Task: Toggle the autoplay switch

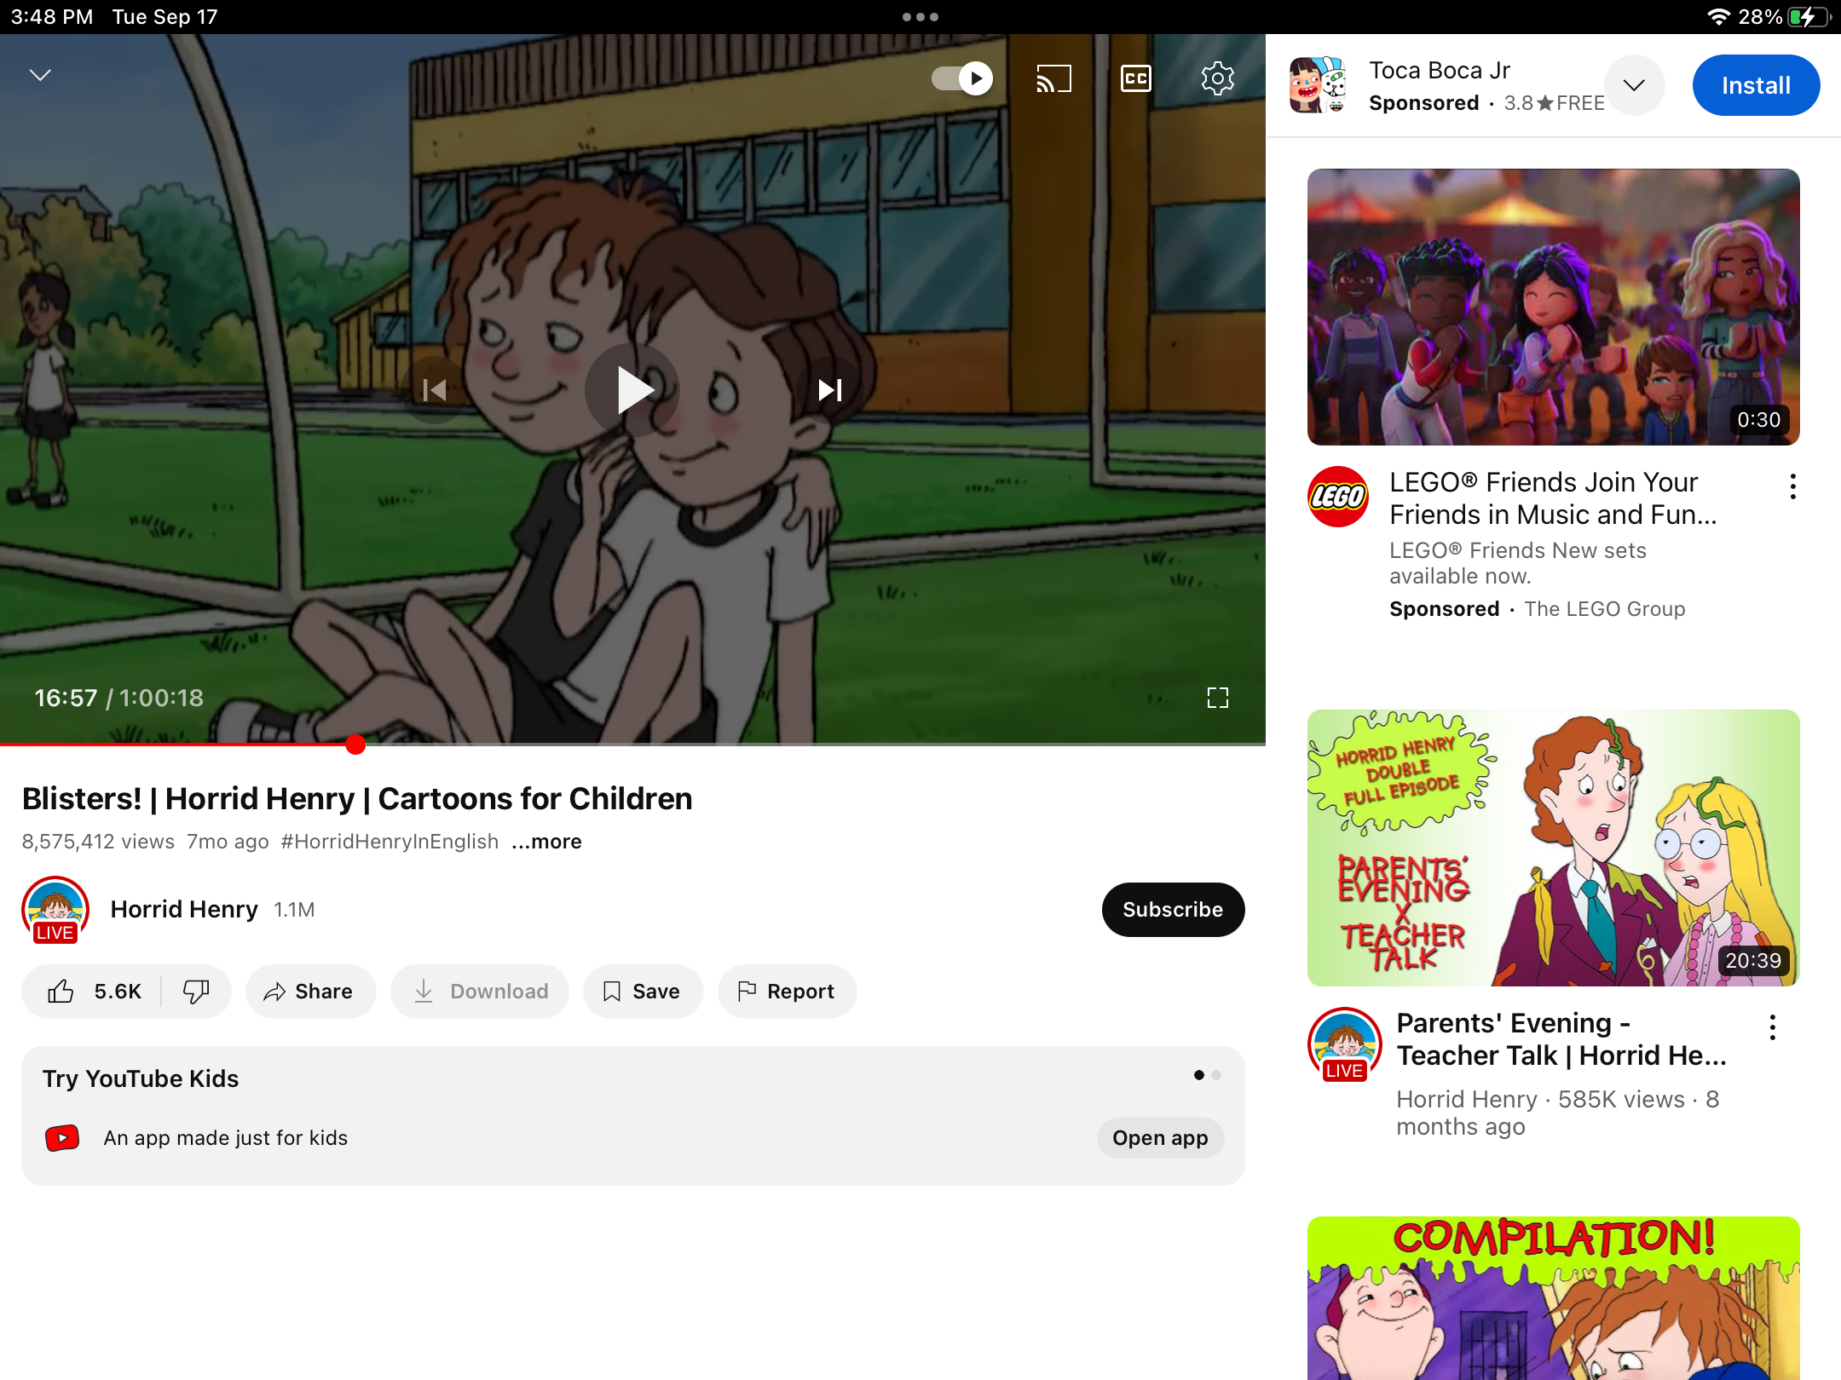Action: click(x=963, y=78)
